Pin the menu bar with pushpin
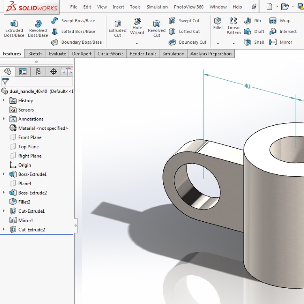The height and width of the screenshot is (304, 304). 254,7
